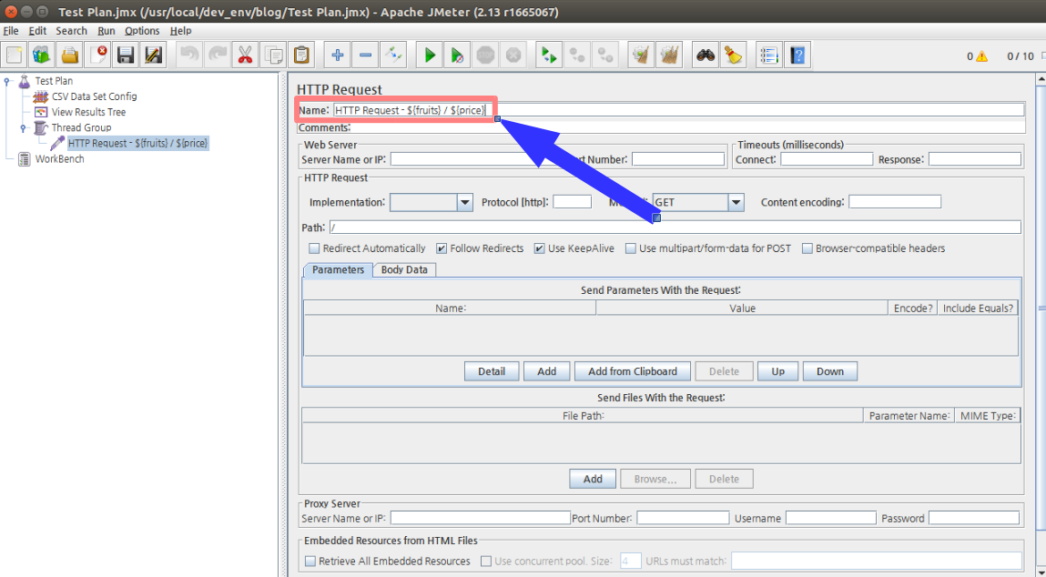Clear all results with double broom icon
Viewport: 1046px width, 577px height.
(x=669, y=55)
